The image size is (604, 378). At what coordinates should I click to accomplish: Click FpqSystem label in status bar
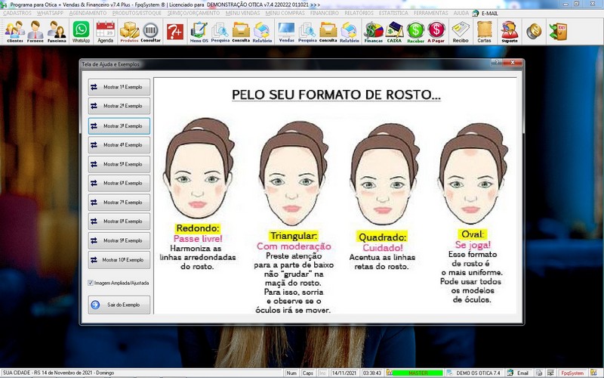point(572,373)
